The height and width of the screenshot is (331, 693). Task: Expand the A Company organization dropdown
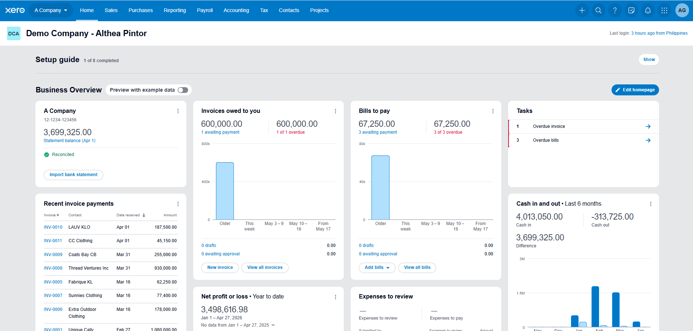51,10
